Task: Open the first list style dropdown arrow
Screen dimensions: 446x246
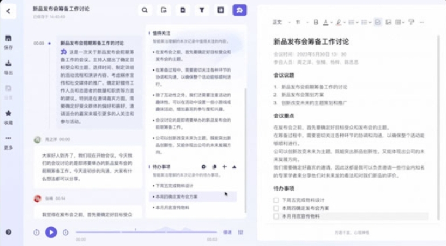Action: 357,23
